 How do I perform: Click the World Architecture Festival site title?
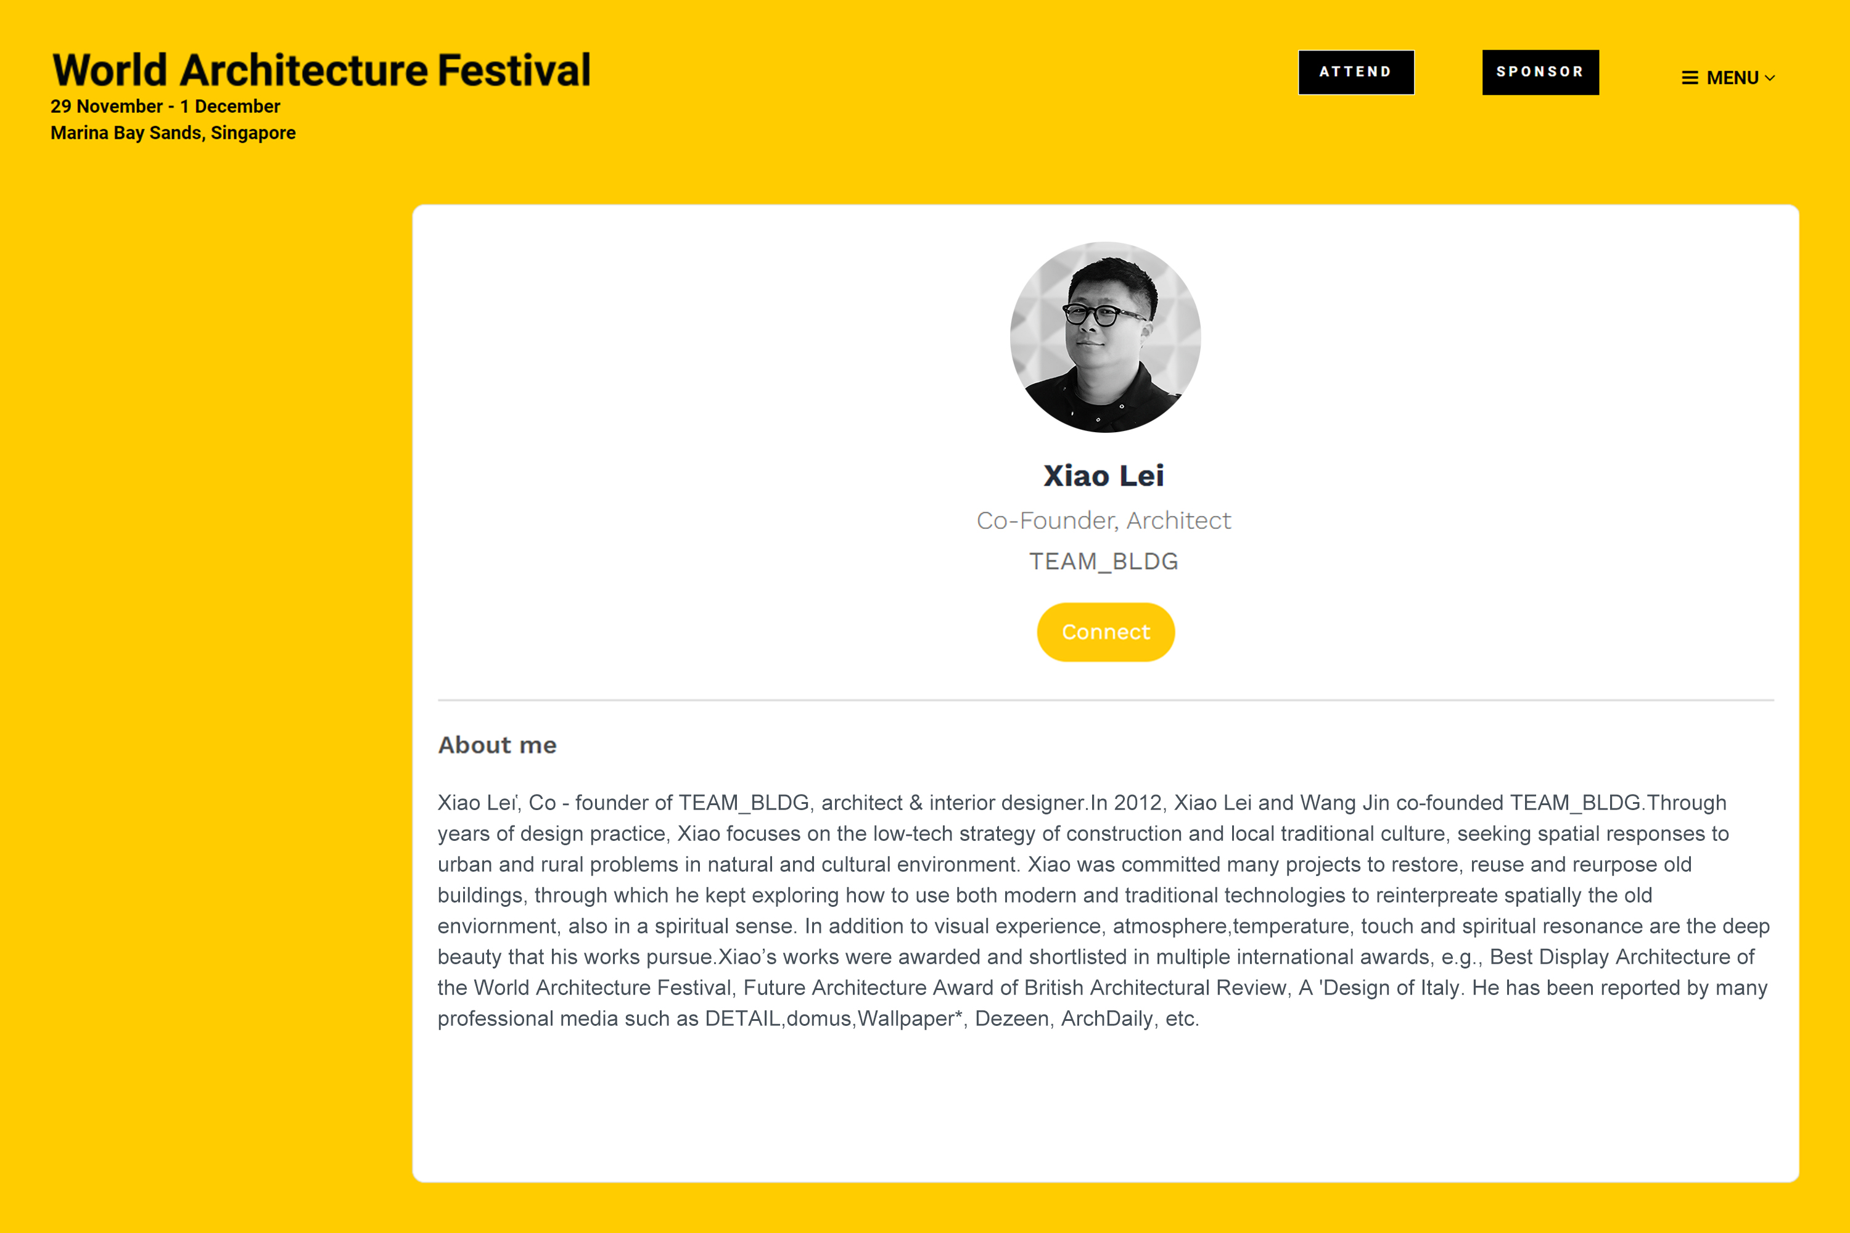coord(321,69)
